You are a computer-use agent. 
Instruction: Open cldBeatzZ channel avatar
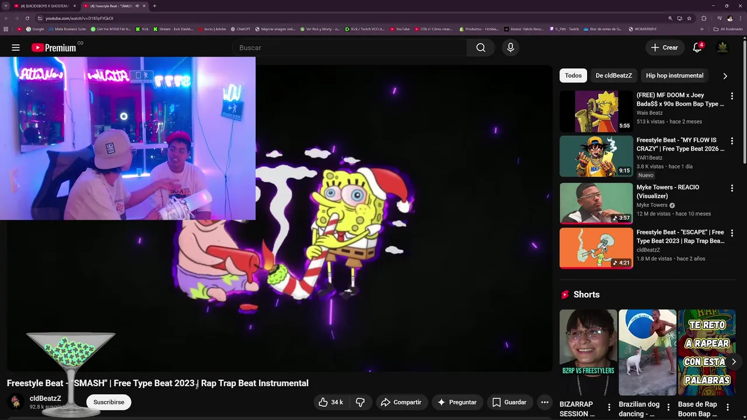(15, 402)
